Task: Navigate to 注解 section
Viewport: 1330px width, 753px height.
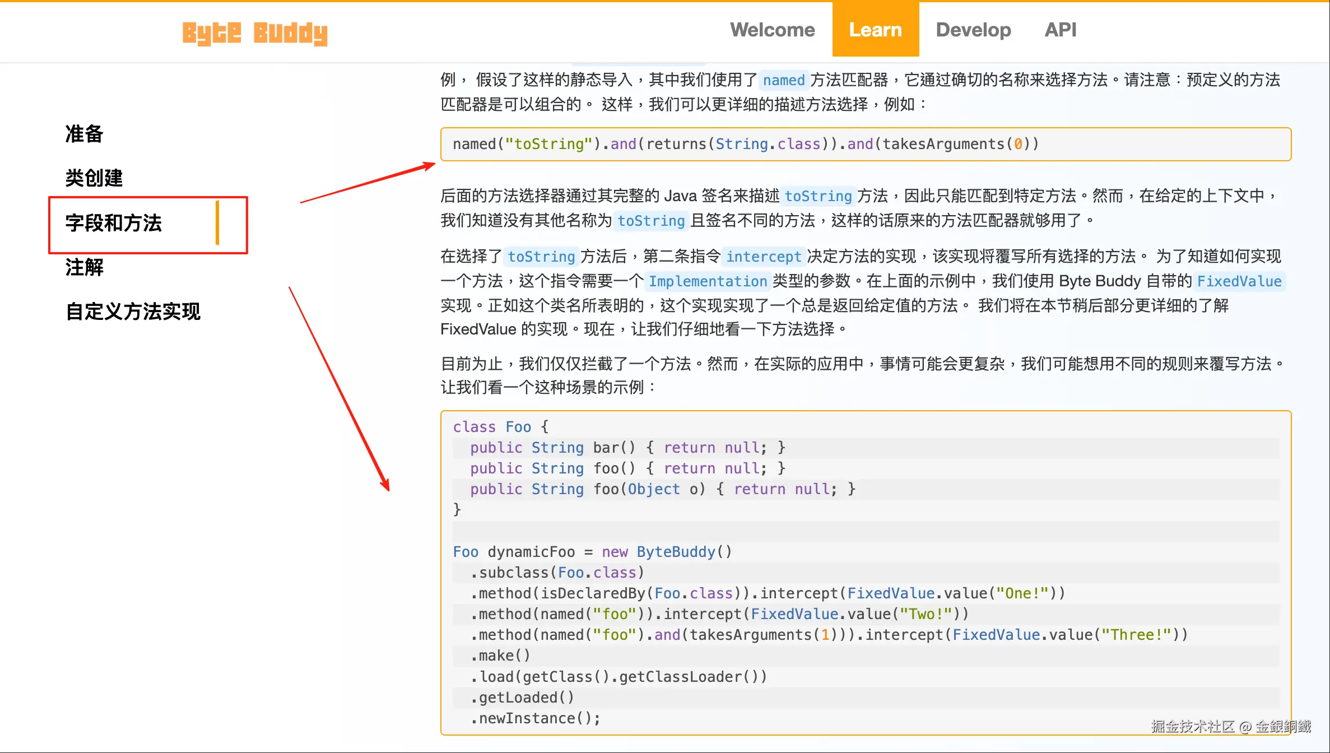Action: (85, 267)
